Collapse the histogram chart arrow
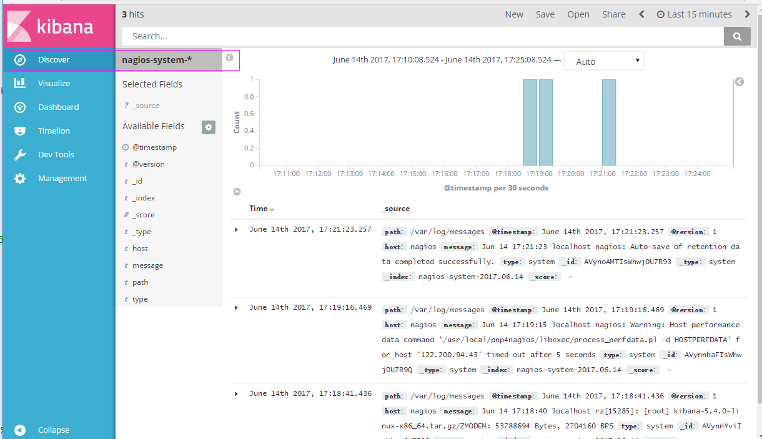The image size is (762, 439). click(x=237, y=192)
